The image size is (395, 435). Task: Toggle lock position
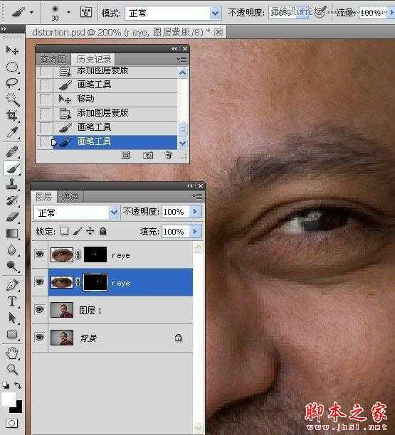click(x=90, y=231)
